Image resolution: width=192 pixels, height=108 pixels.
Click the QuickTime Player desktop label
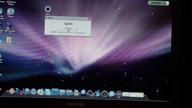(11, 3)
